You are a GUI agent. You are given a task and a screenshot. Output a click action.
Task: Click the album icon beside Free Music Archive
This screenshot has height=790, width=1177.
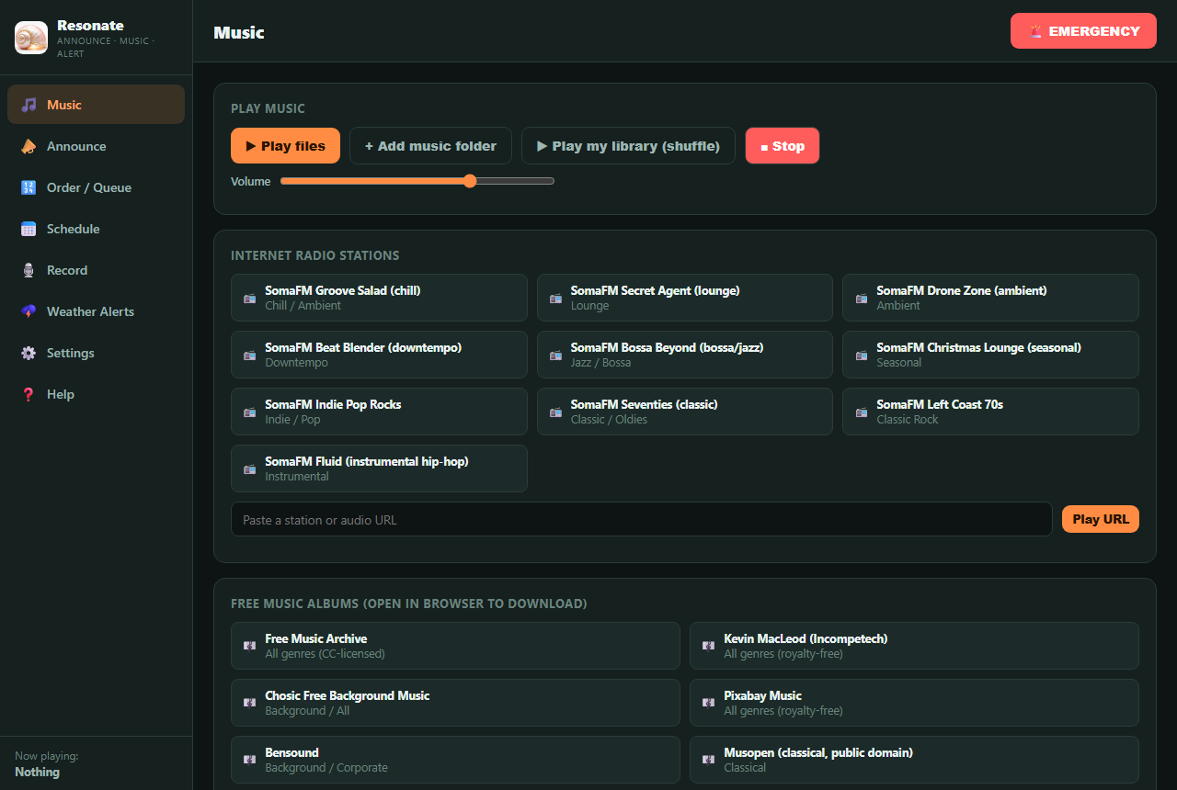point(249,646)
